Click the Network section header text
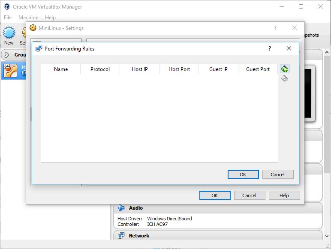The image size is (331, 249). tap(139, 236)
